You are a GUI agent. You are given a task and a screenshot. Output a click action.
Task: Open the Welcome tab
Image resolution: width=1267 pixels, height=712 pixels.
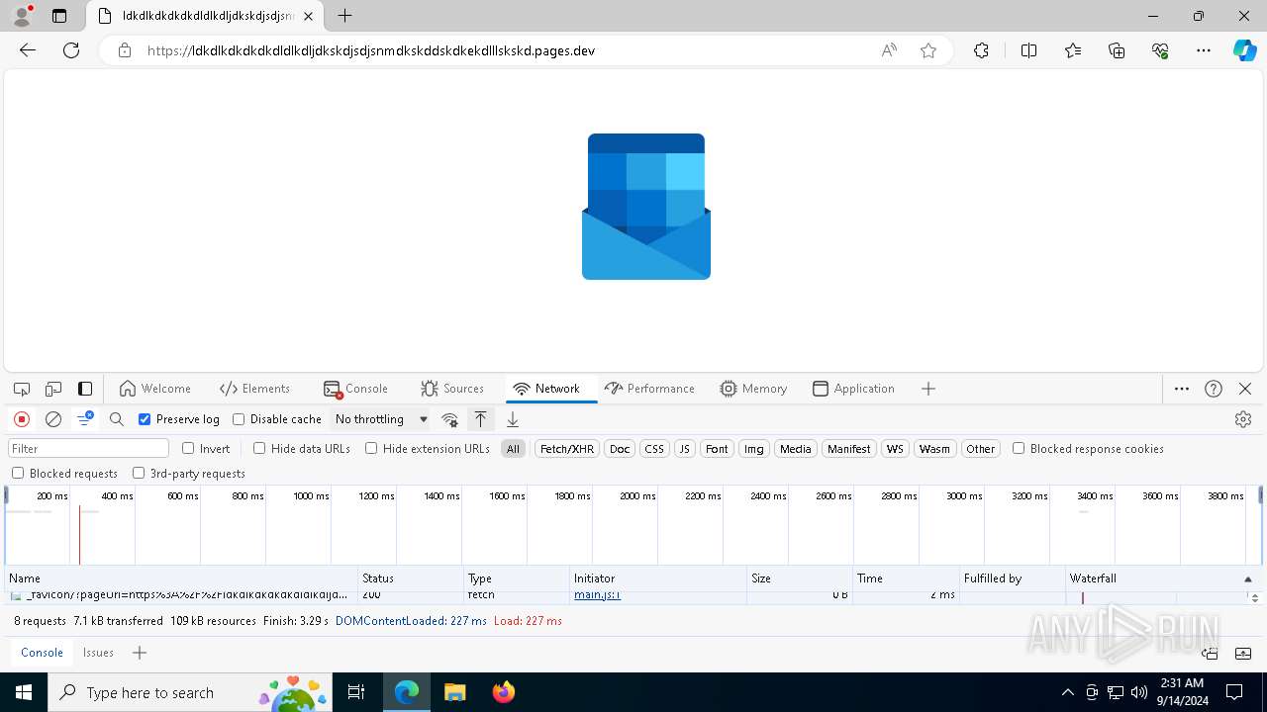(154, 389)
